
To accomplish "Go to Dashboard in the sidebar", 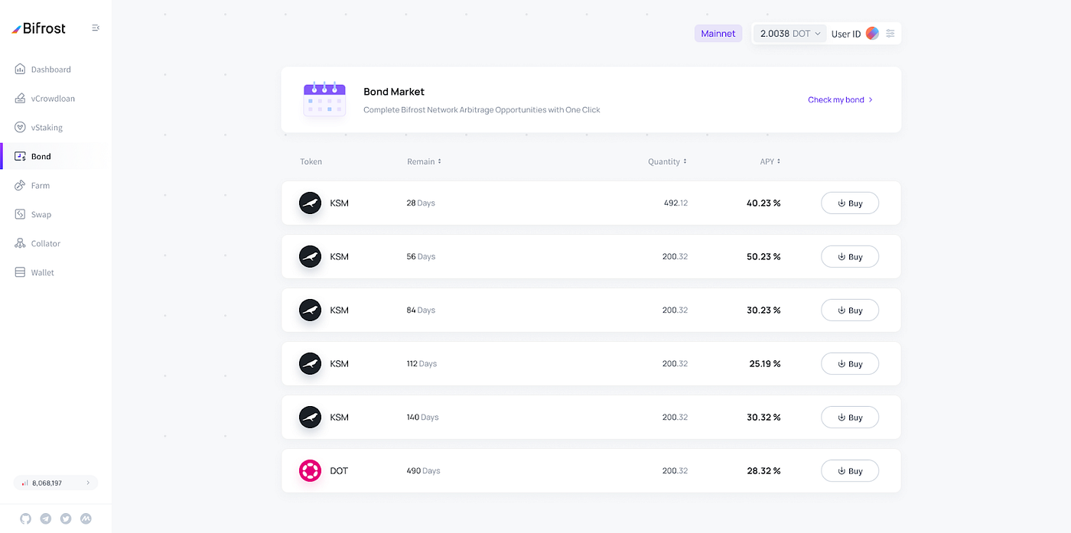I will pos(50,70).
